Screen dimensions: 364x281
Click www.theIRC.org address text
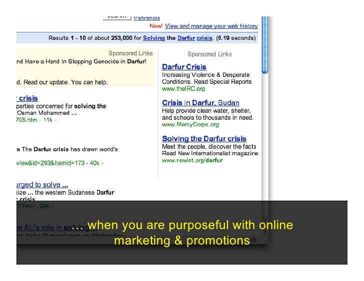click(x=183, y=89)
